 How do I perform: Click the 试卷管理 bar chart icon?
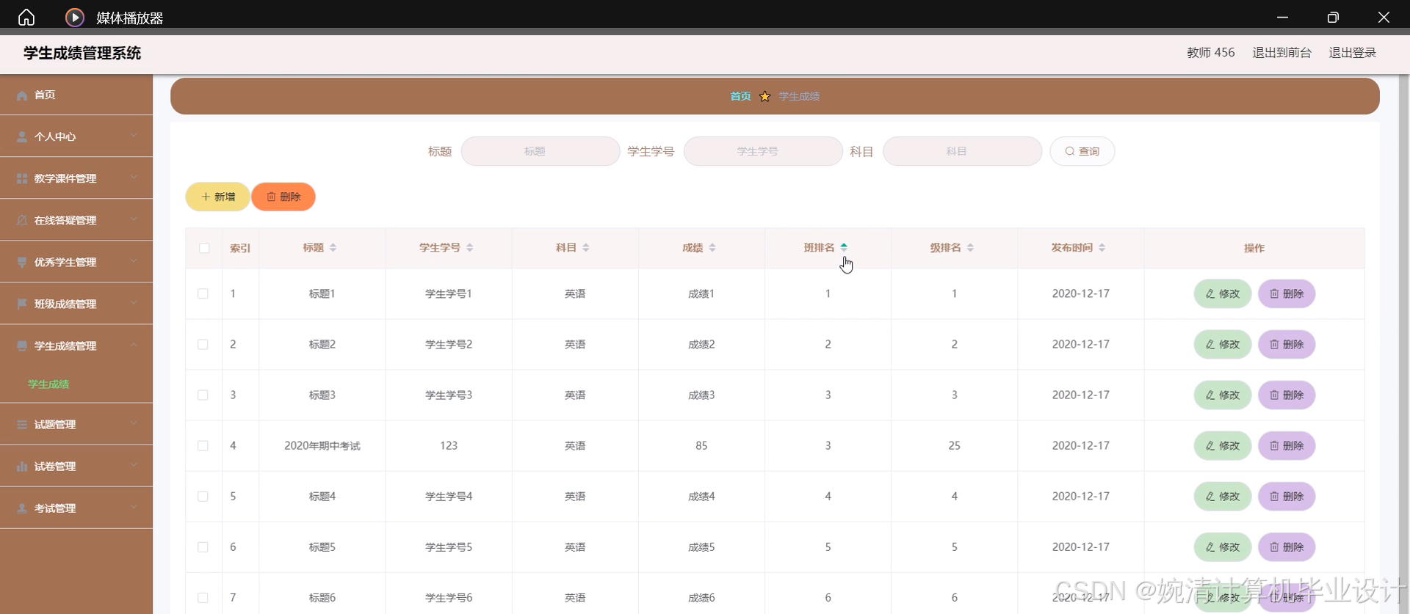22,467
